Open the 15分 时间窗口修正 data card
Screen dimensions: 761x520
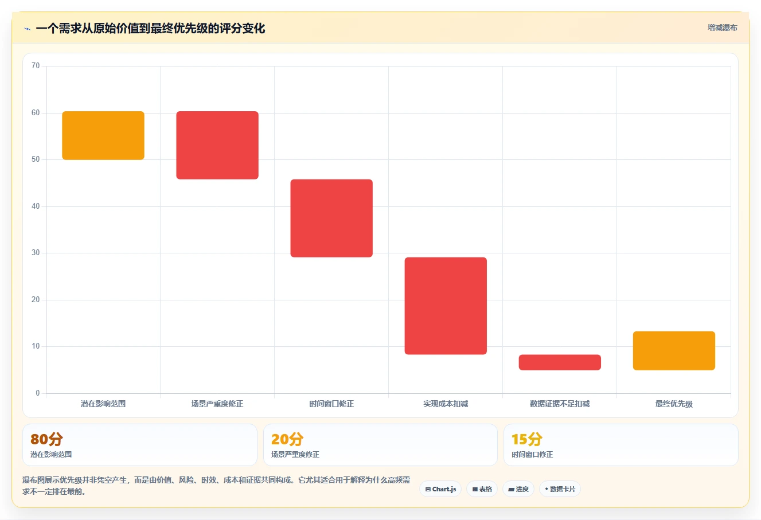click(620, 445)
